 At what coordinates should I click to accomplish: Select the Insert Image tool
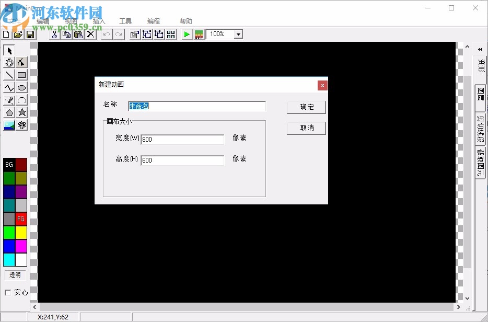pos(9,125)
